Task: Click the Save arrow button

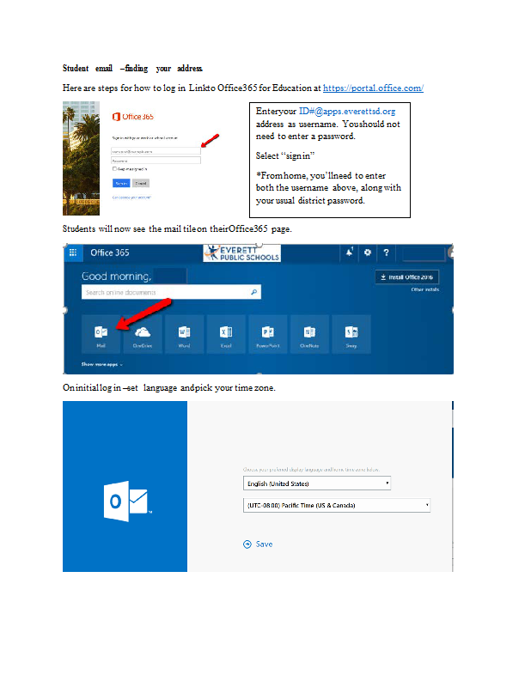Action: (258, 544)
